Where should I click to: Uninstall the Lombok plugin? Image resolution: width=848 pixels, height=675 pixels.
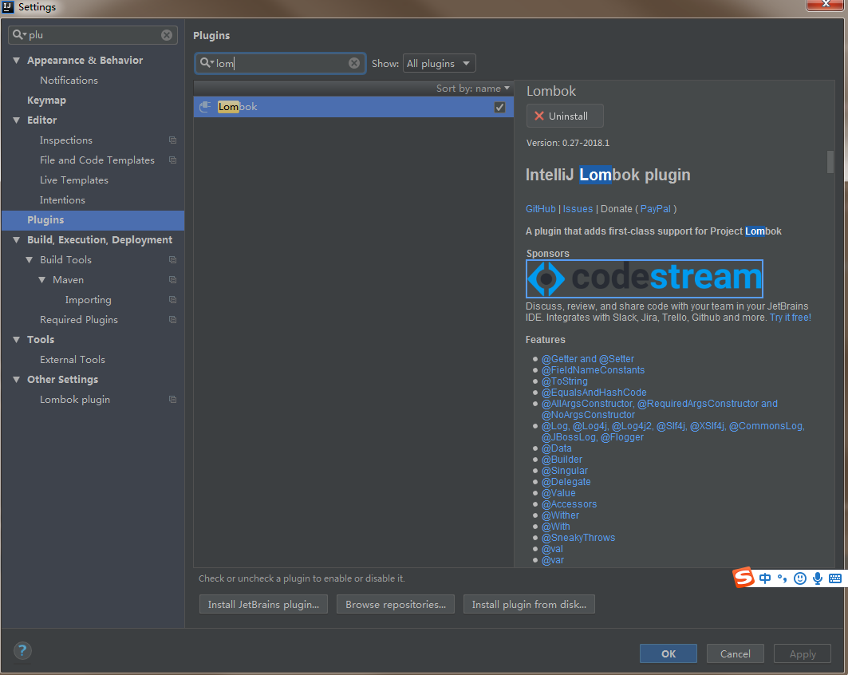pos(565,116)
